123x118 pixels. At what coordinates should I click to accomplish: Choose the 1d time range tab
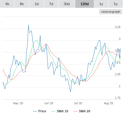tap(37, 4)
